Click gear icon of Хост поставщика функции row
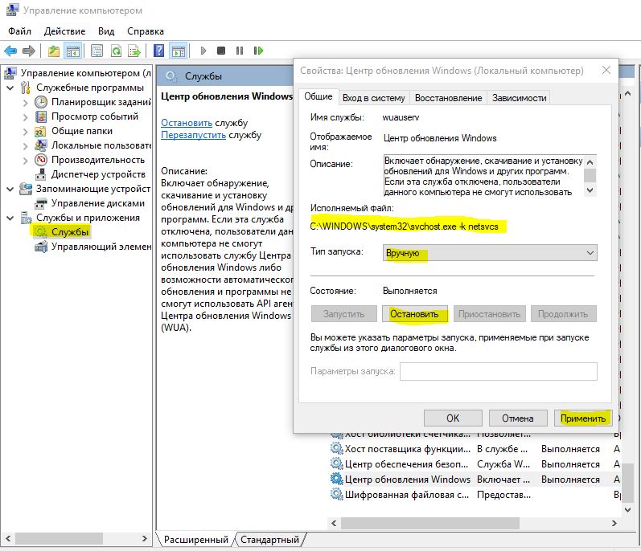Screen dimensions: 641x551 (336, 448)
